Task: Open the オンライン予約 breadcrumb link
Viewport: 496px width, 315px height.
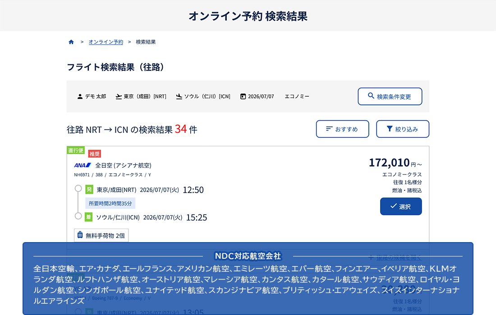Action: (x=106, y=42)
